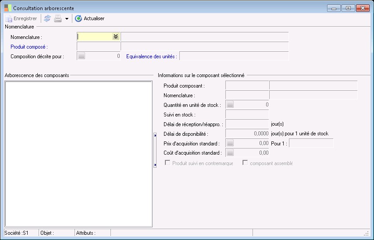
Task: Click the Actualiser button
Action: [x=90, y=18]
